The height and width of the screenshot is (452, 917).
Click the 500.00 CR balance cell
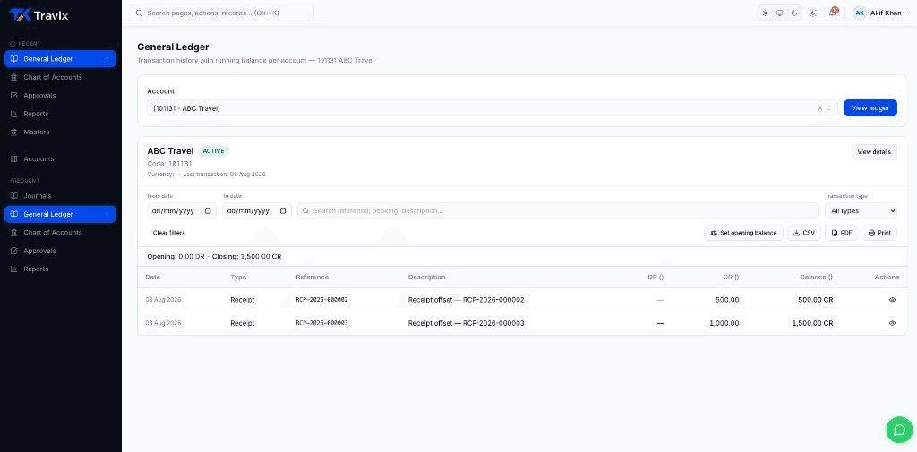815,299
